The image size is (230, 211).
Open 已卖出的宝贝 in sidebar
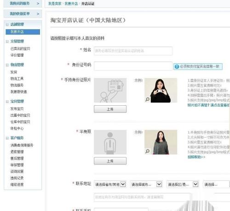click(20, 49)
